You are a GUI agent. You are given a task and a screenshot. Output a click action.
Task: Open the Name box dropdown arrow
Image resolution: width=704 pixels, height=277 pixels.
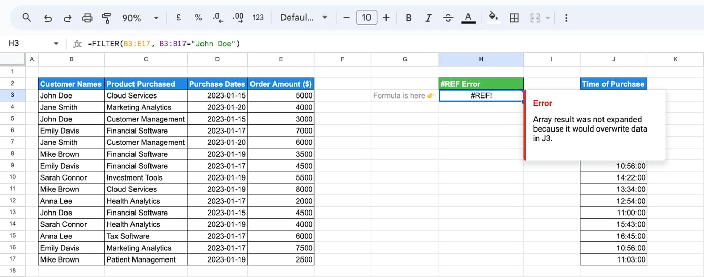56,44
